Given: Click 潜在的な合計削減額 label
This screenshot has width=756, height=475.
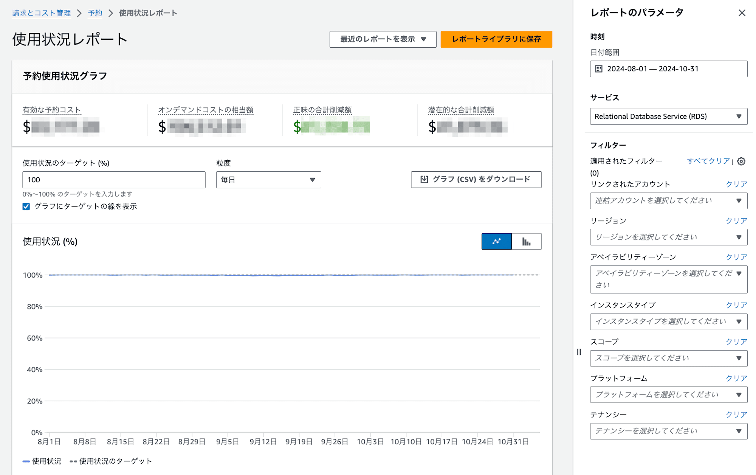Looking at the screenshot, I should pos(461,110).
